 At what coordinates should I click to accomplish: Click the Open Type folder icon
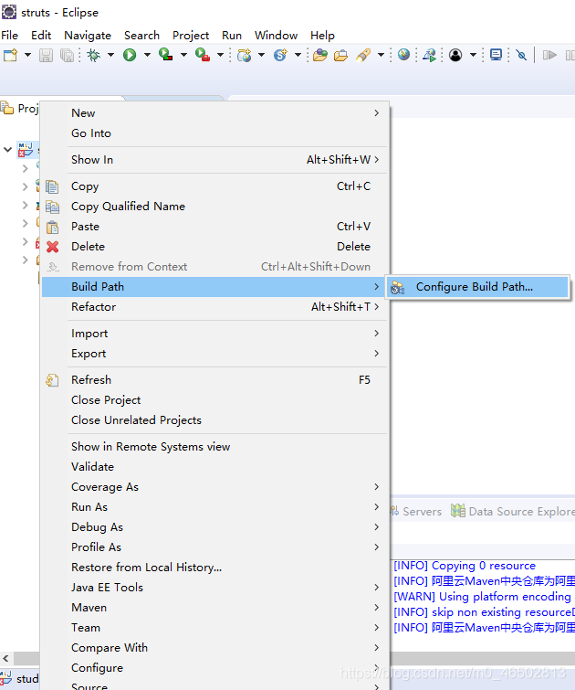click(320, 55)
